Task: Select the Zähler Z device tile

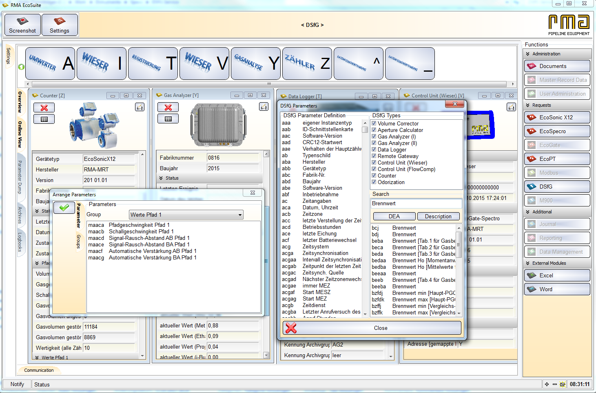Action: tap(308, 64)
